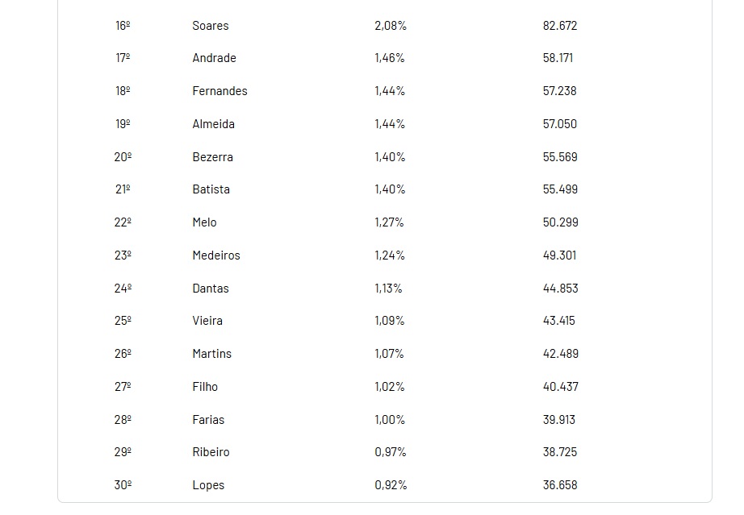Viewport: 744px width, 515px height.
Task: Click the surname Soares in the table
Action: point(210,26)
